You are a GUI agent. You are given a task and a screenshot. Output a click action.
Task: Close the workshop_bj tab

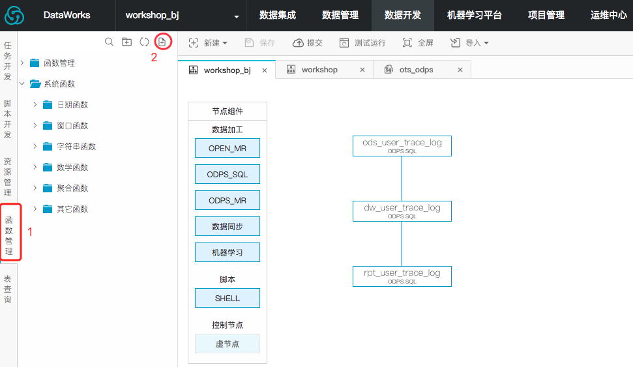coord(265,70)
